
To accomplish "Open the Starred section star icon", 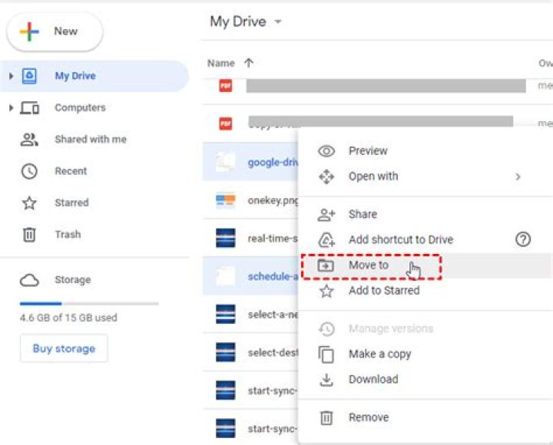I will coord(29,203).
